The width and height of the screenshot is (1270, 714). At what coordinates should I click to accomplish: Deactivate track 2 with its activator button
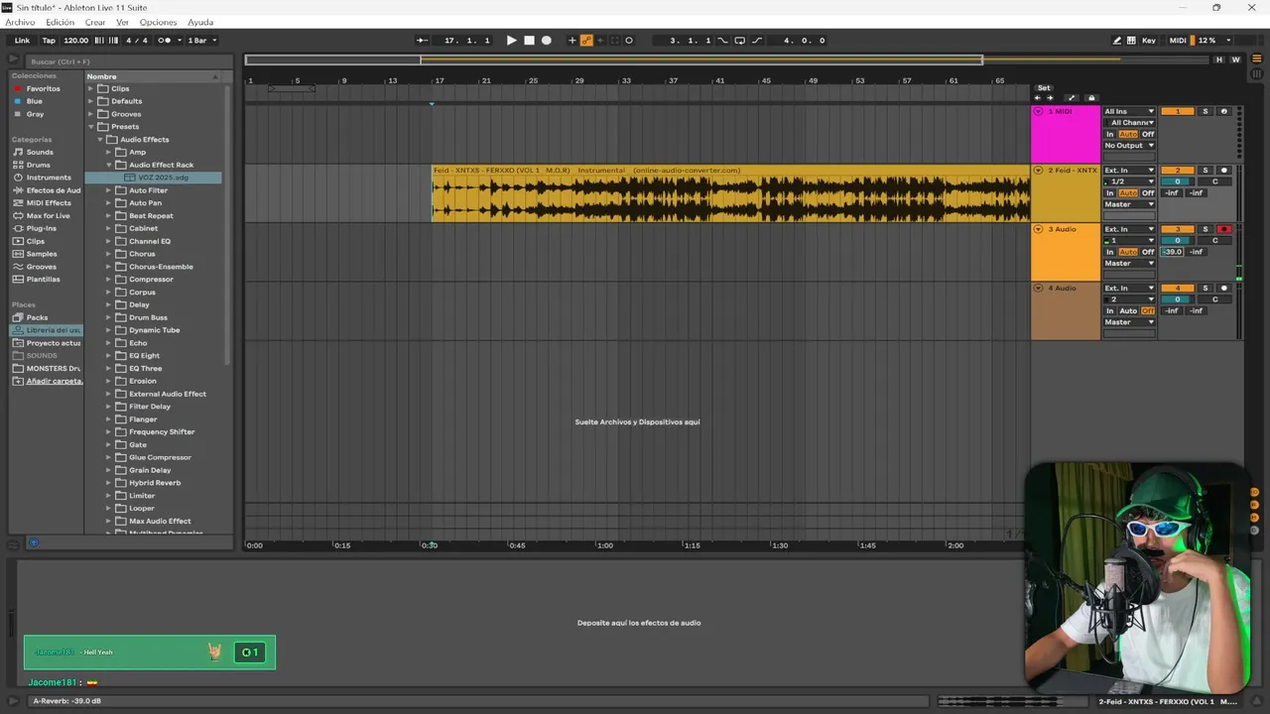coord(1178,171)
